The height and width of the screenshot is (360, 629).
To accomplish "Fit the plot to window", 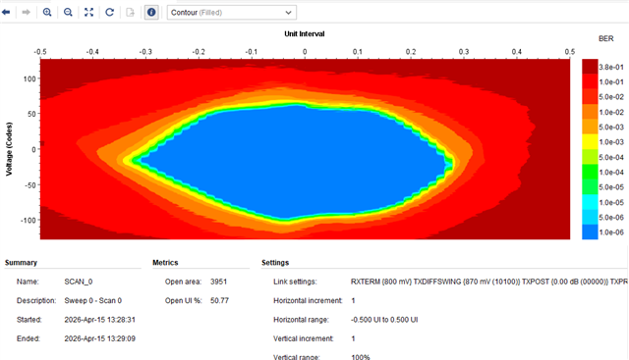I will point(88,13).
